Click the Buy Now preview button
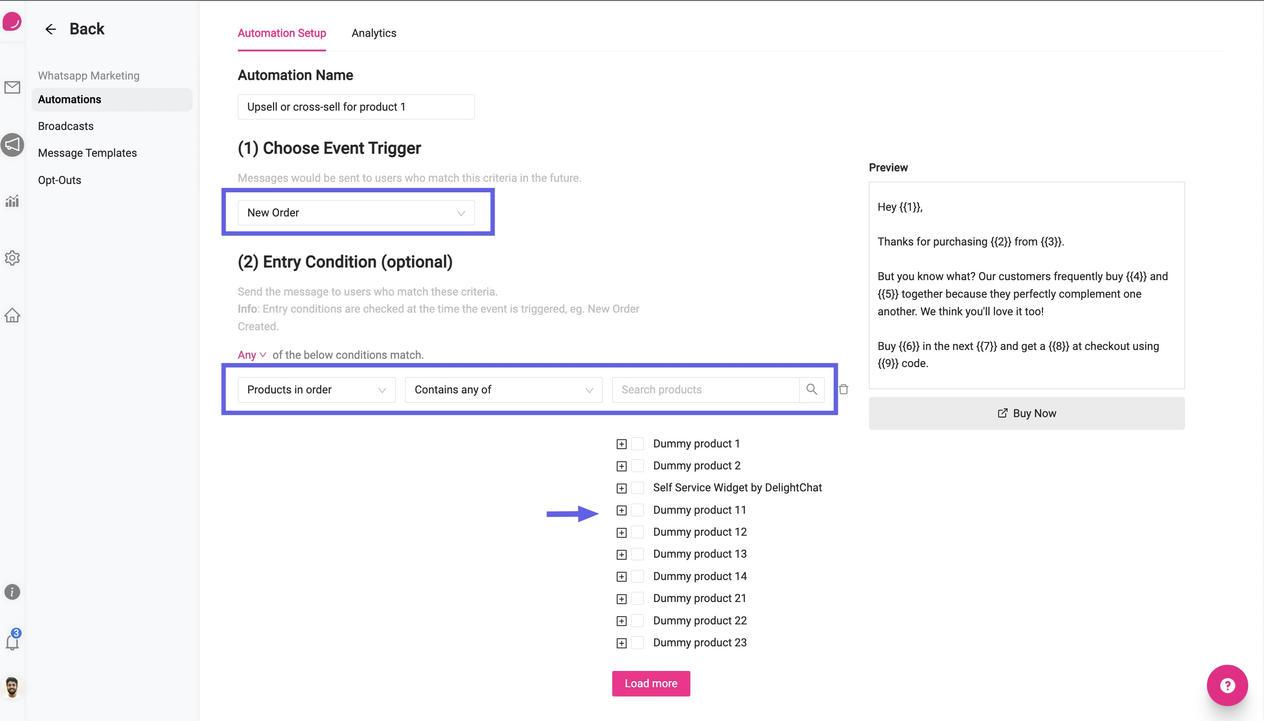The width and height of the screenshot is (1264, 721). [1027, 414]
